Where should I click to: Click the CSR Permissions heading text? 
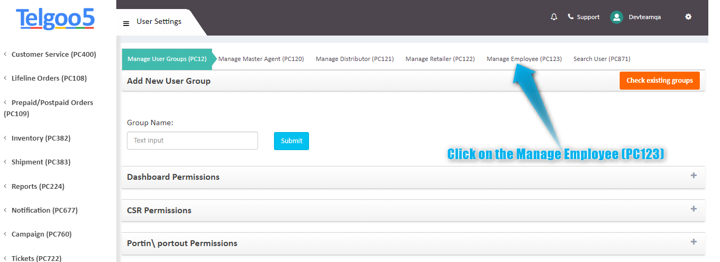[x=159, y=211]
